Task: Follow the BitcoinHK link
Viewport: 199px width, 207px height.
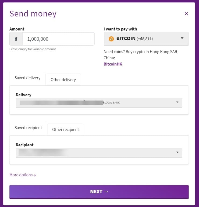Action: pos(113,64)
